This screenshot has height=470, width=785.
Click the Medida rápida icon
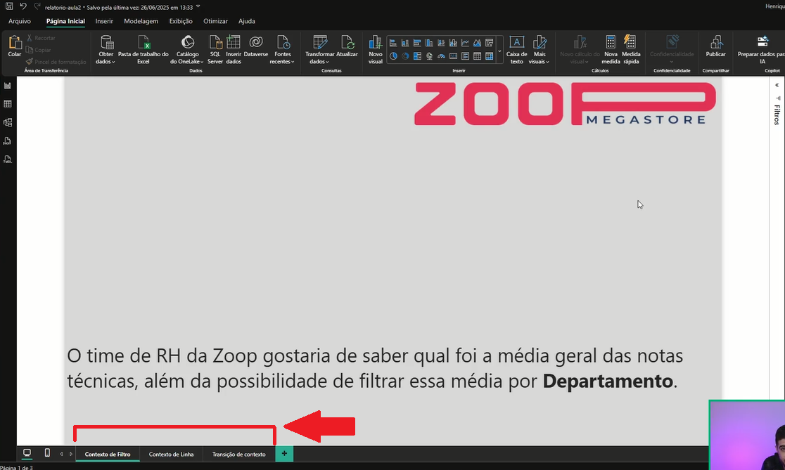tap(630, 42)
